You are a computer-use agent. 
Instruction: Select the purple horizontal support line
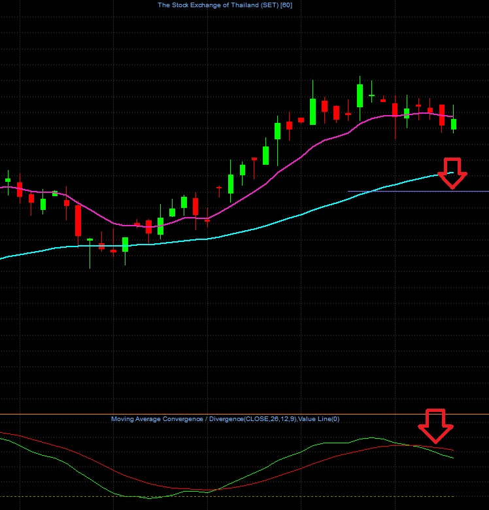(x=418, y=191)
